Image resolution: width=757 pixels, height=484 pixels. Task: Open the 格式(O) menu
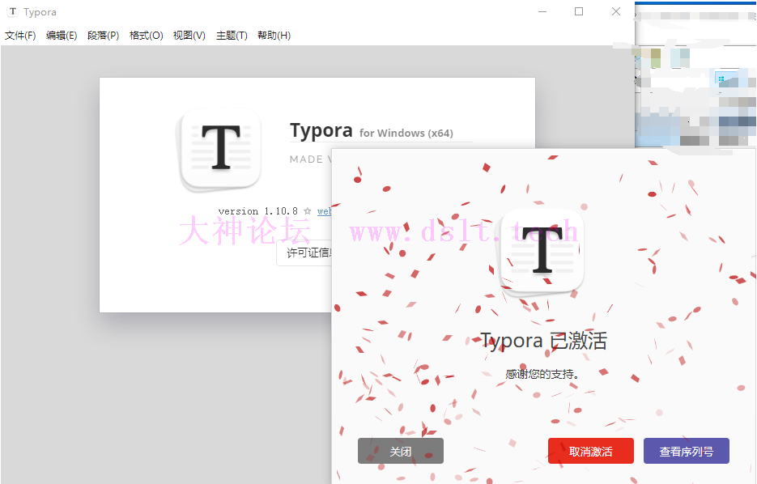147,36
